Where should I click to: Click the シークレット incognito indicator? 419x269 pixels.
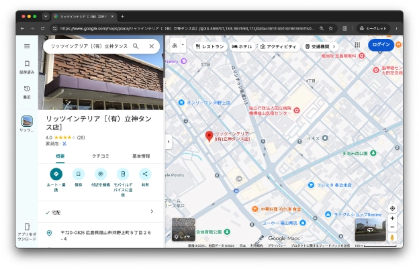click(x=373, y=29)
